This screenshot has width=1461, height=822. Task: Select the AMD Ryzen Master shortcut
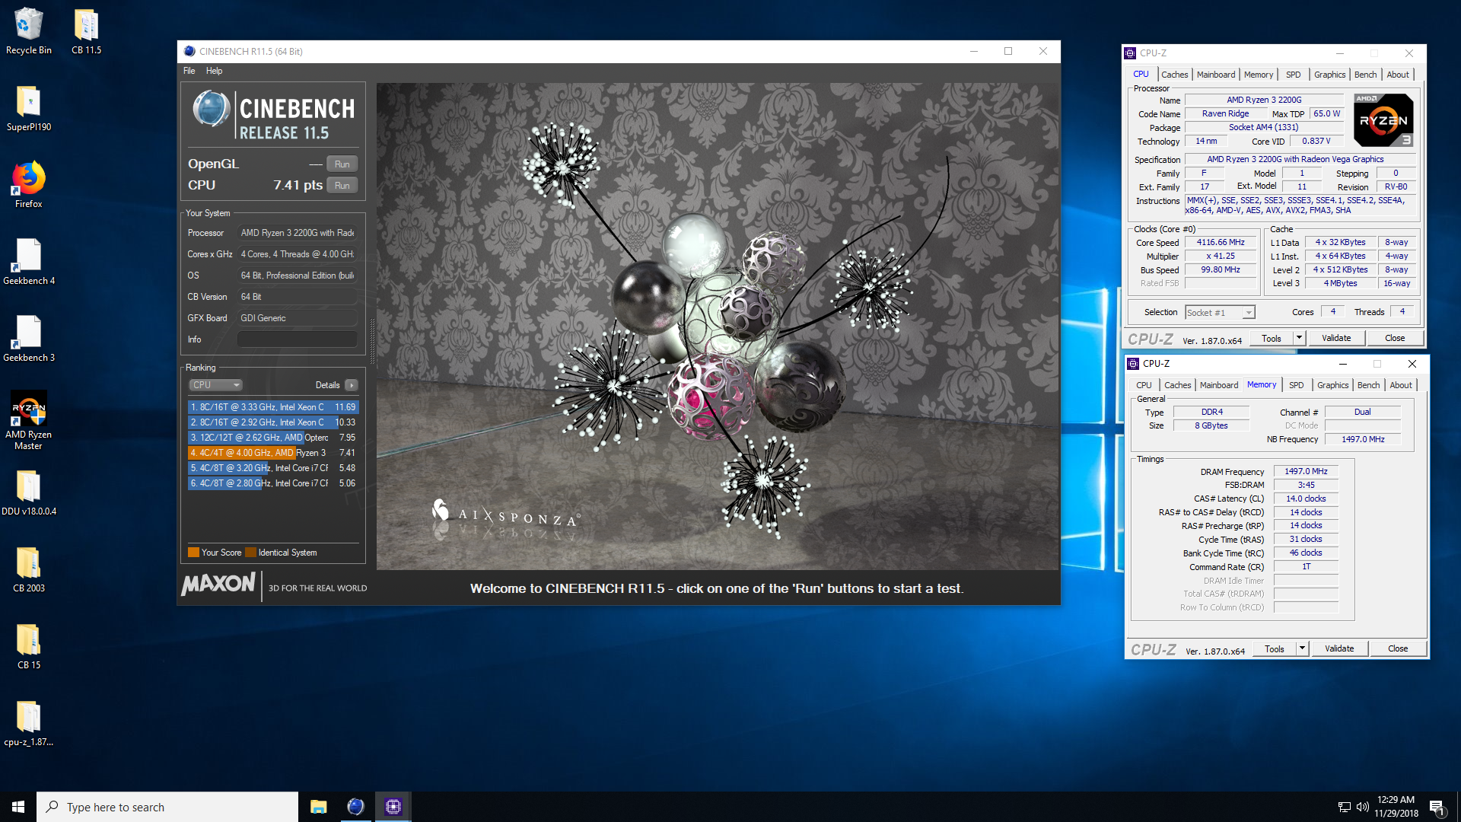coord(29,420)
